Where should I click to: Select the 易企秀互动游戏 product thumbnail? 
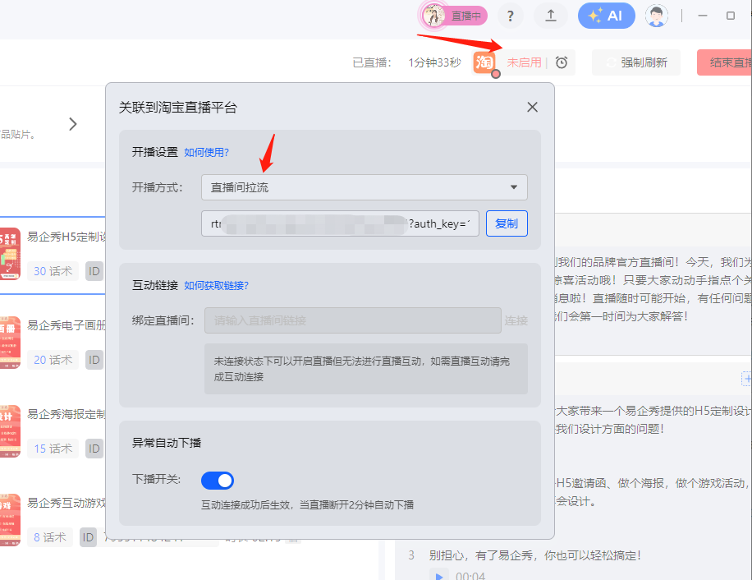coord(10,520)
